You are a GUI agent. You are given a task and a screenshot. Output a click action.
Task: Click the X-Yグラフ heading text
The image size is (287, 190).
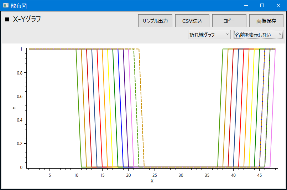[27, 19]
